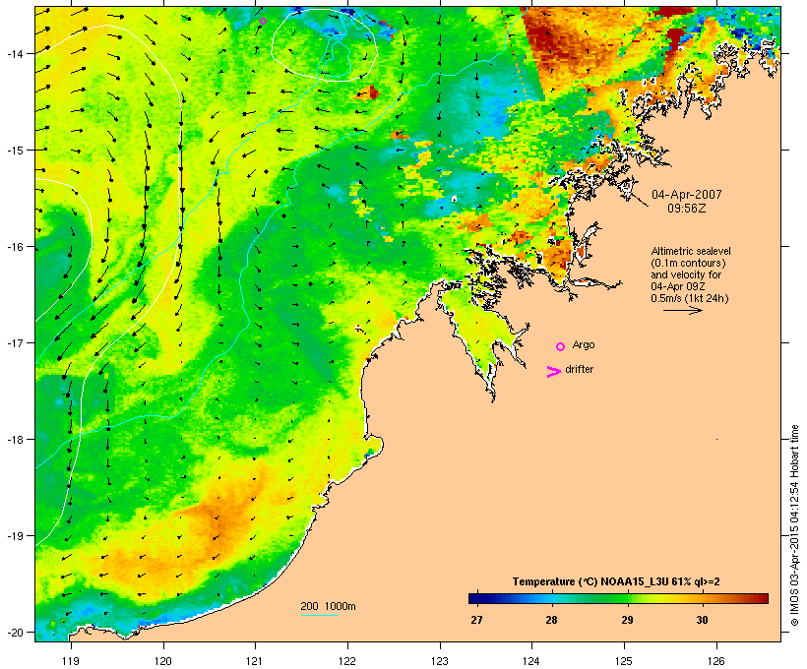Click the '-15' latitude axis label
The image size is (807, 669).
coord(14,151)
